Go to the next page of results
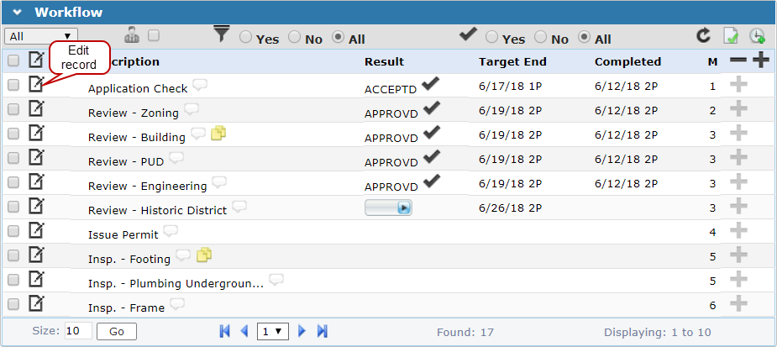 point(302,331)
